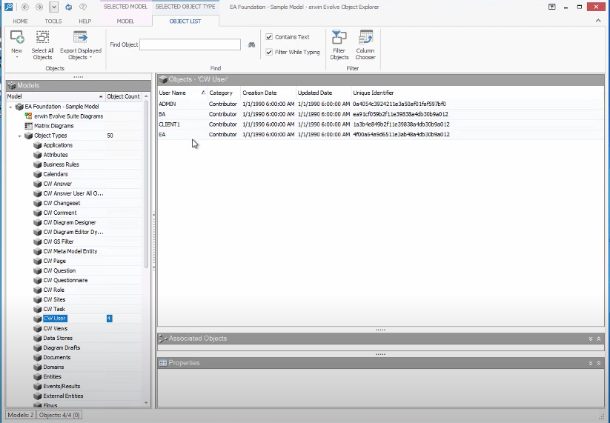Click the Find Object text field

pos(190,45)
